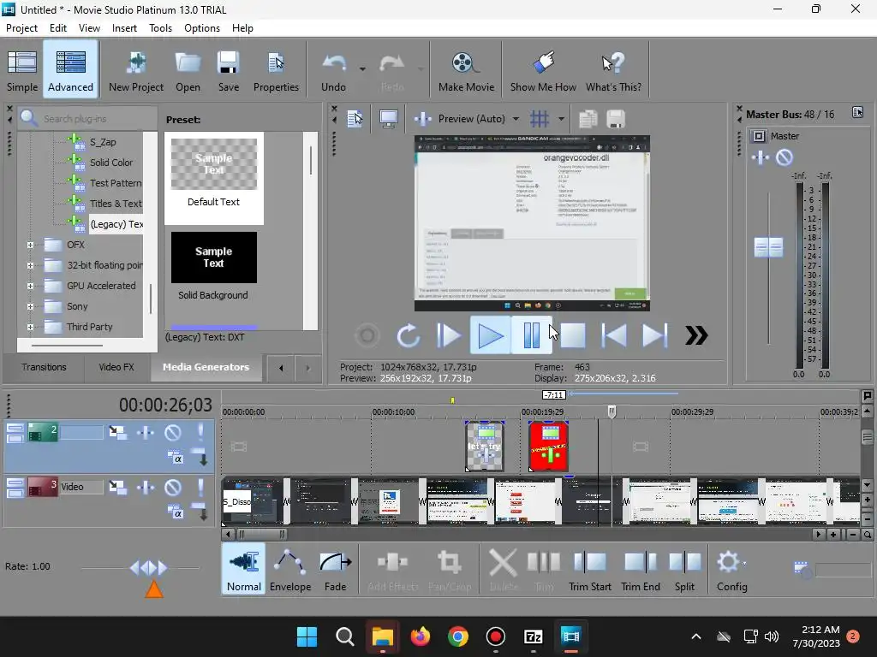Viewport: 877px width, 657px height.
Task: Expand GPU Accelerated folder
Action: point(30,286)
